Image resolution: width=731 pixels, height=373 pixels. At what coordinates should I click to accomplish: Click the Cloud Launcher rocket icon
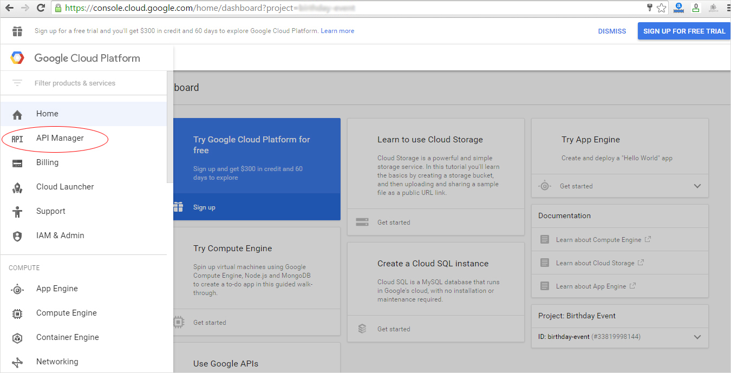click(x=17, y=187)
